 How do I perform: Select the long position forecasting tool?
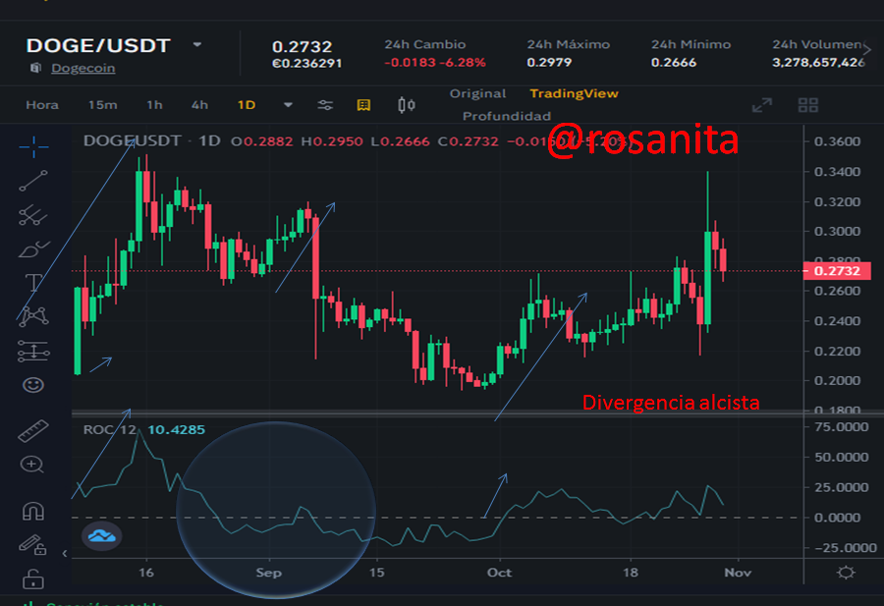click(33, 351)
